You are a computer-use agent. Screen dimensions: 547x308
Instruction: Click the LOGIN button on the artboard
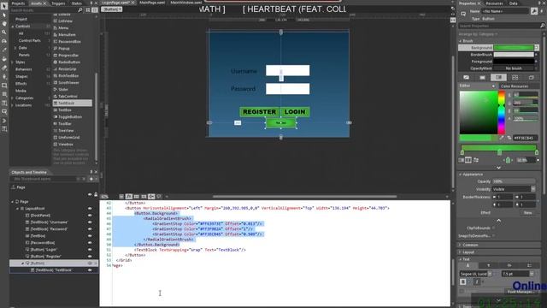[x=295, y=112]
